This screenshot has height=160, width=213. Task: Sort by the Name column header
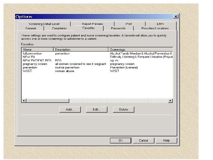coord(37,49)
